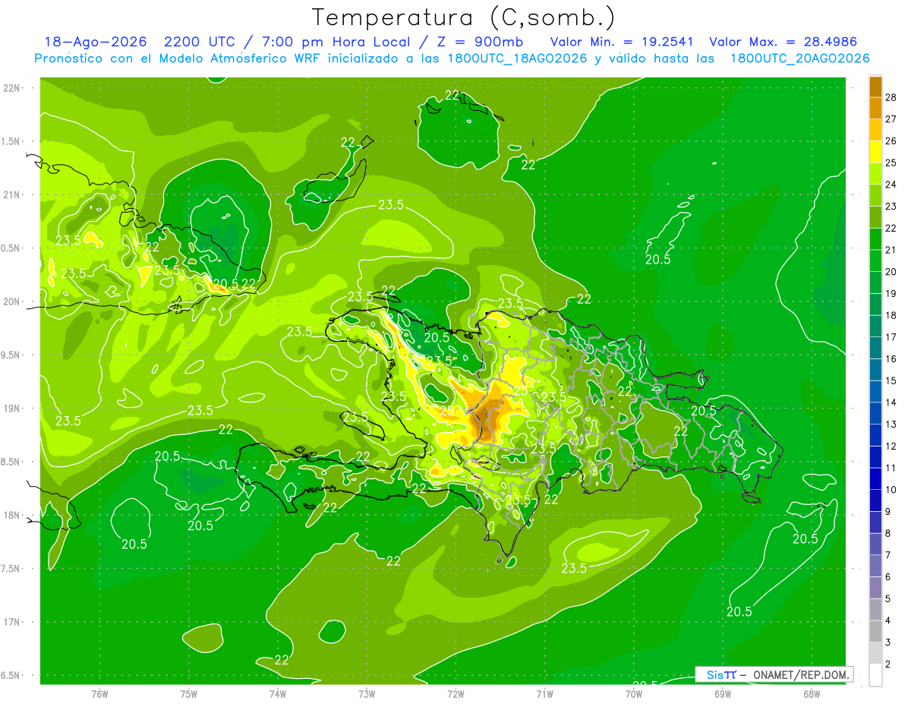Pick the green legend swatch between 21 and 22
Viewport: 911px width, 704px height.
pos(875,239)
